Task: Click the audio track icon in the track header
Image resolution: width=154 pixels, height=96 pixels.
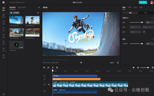Action: tap(44, 91)
